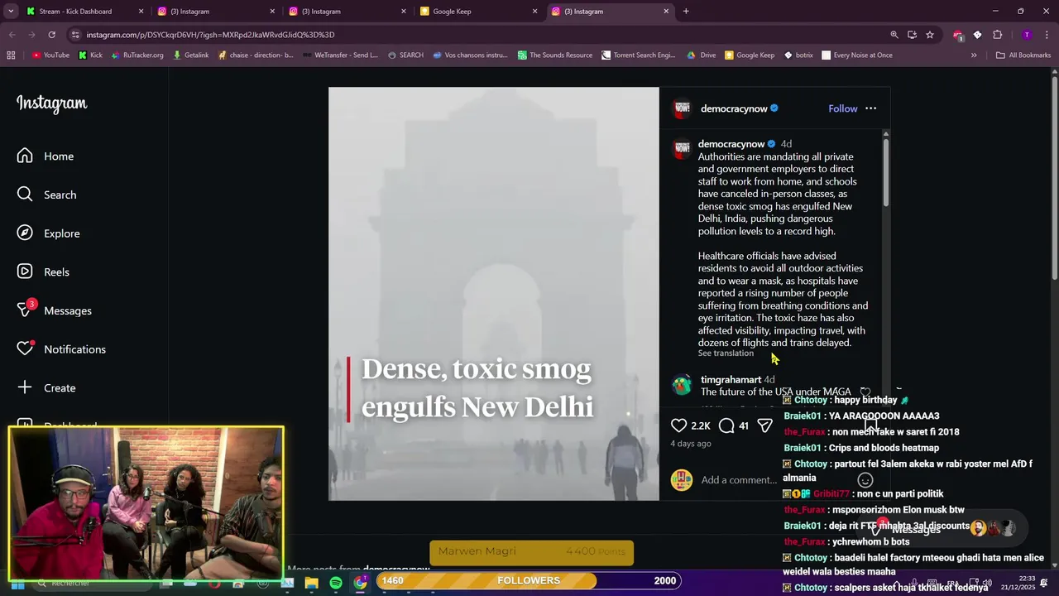Open the Windows Start menu

tap(17, 584)
